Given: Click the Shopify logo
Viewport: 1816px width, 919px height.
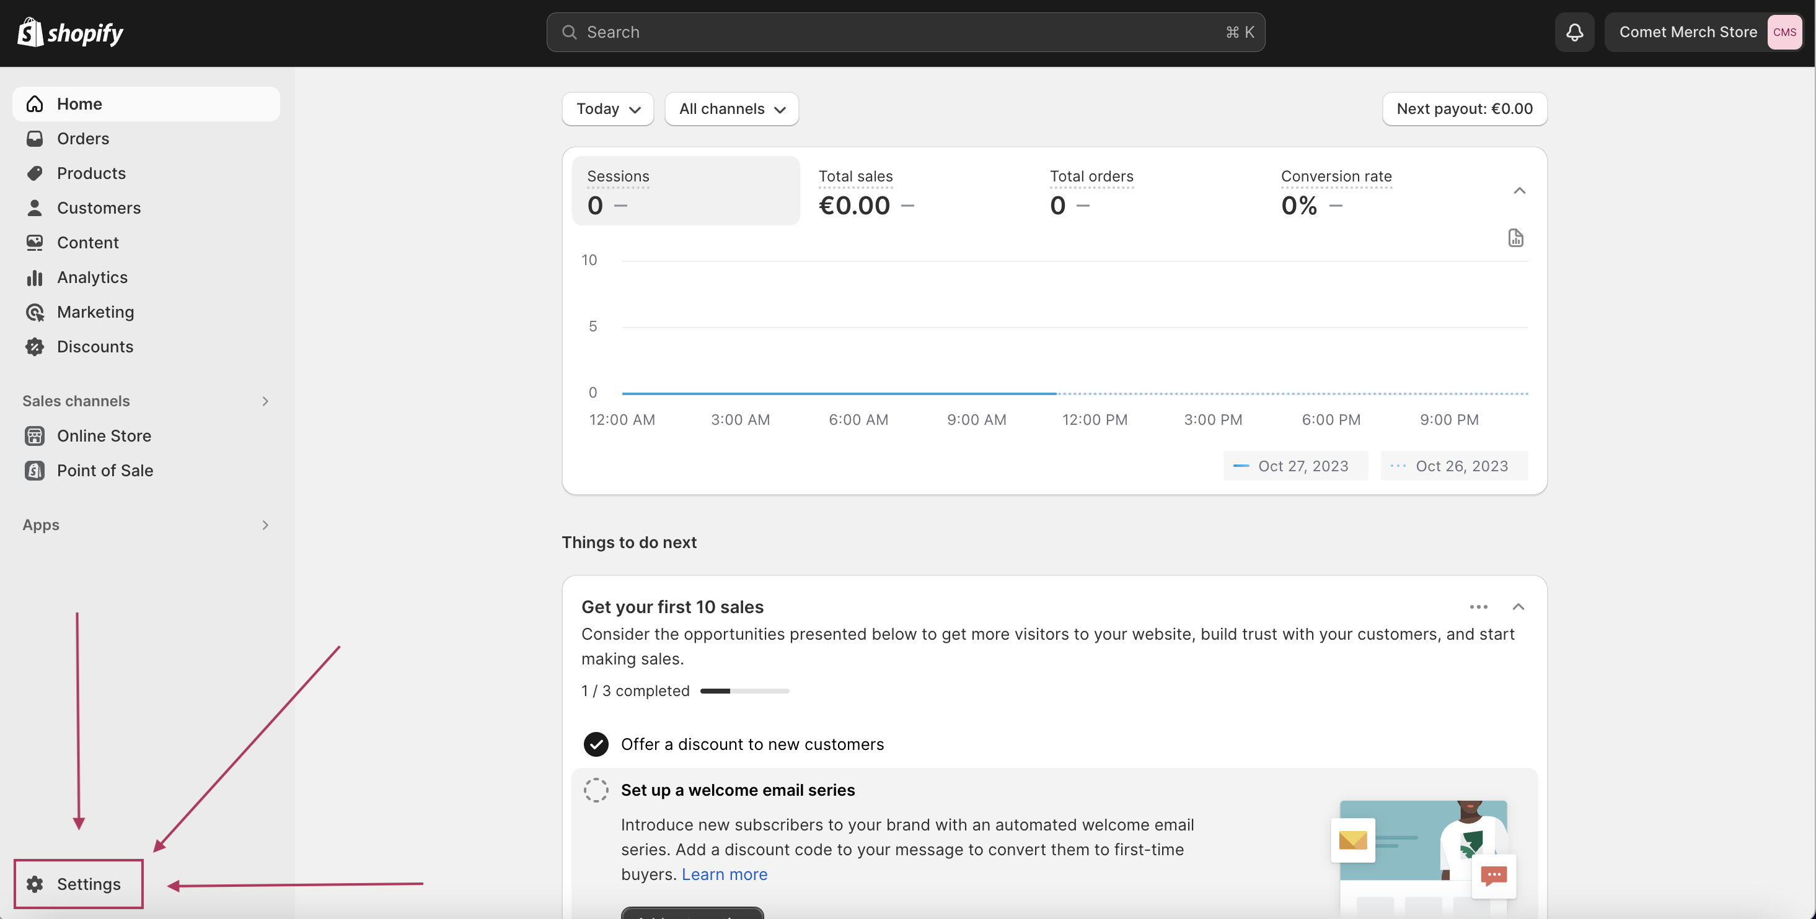Looking at the screenshot, I should [x=71, y=32].
